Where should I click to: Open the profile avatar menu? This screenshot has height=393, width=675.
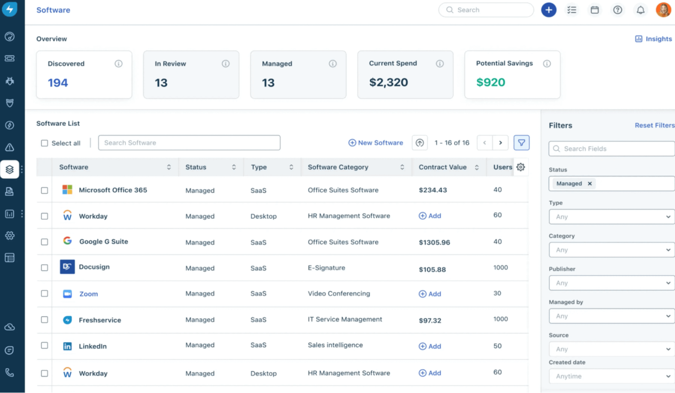click(x=663, y=10)
